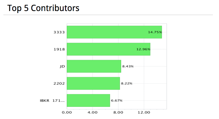Click the 0.00 x-axis tick label

pos(67,112)
